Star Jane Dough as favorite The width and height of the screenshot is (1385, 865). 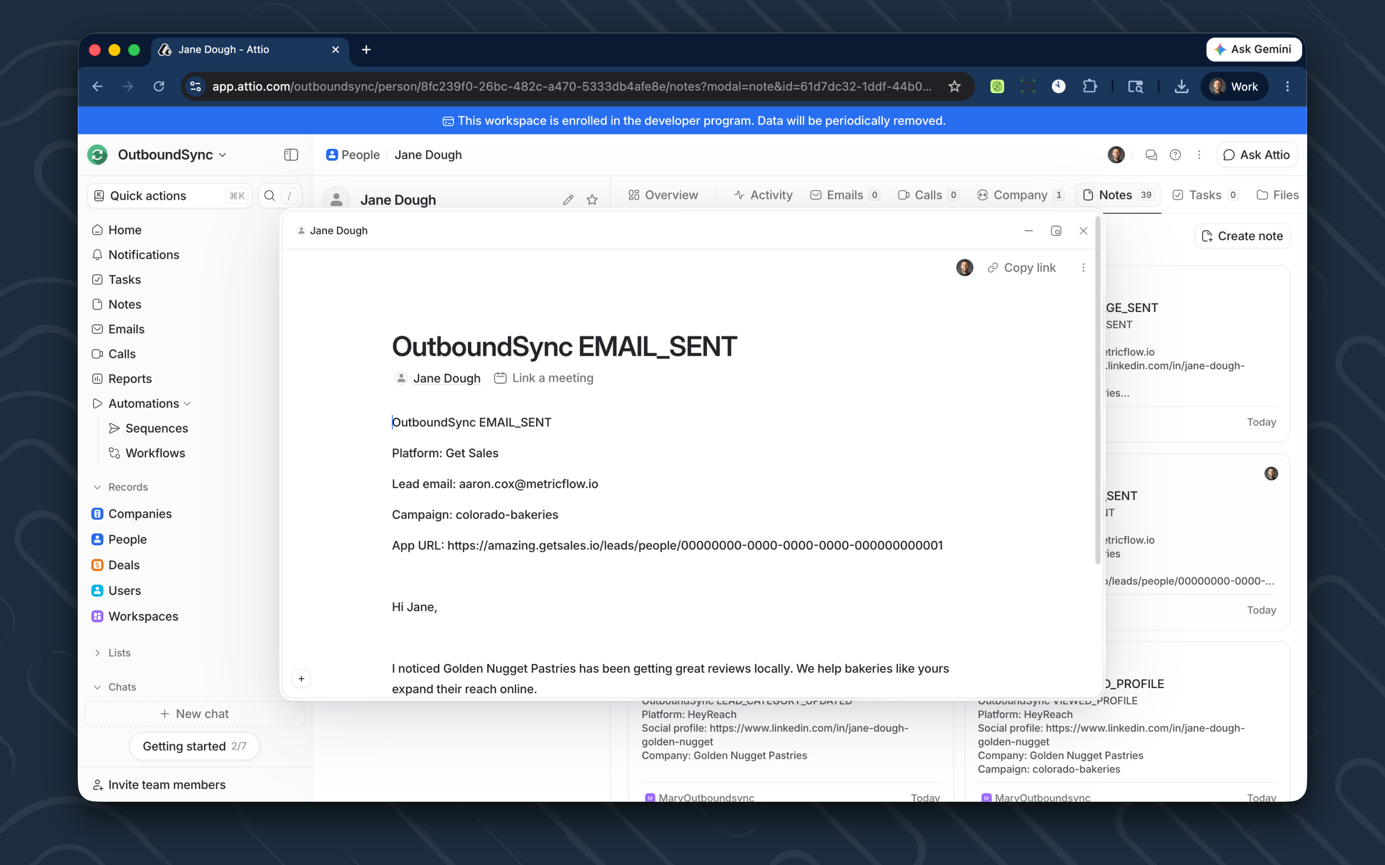(x=592, y=200)
